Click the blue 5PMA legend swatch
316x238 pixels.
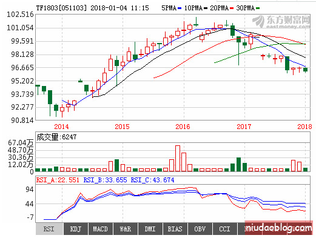click(180, 8)
